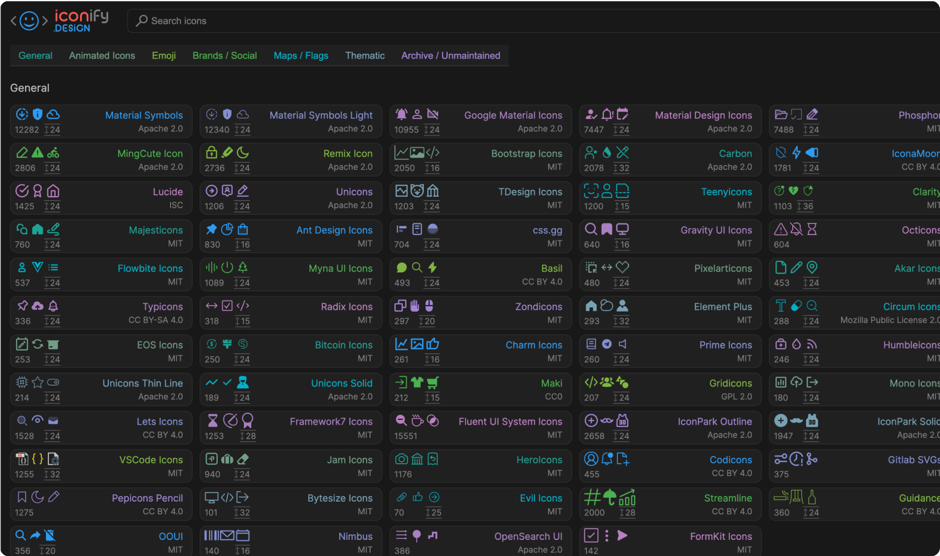Click the hash icon in Streamline card

(x=593, y=497)
